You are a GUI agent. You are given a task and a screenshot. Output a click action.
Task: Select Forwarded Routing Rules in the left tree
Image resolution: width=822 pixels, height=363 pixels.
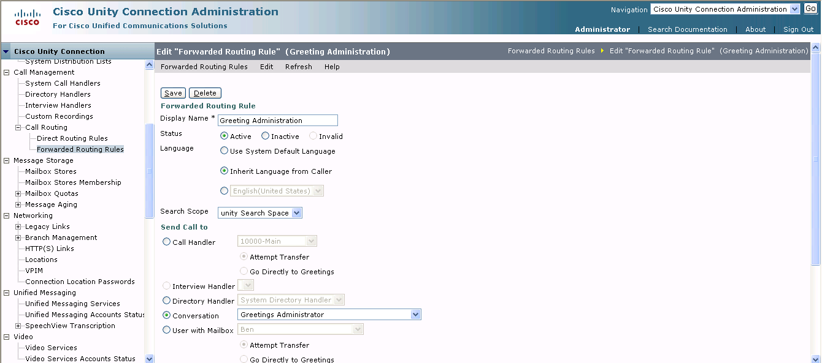pyautogui.click(x=80, y=149)
